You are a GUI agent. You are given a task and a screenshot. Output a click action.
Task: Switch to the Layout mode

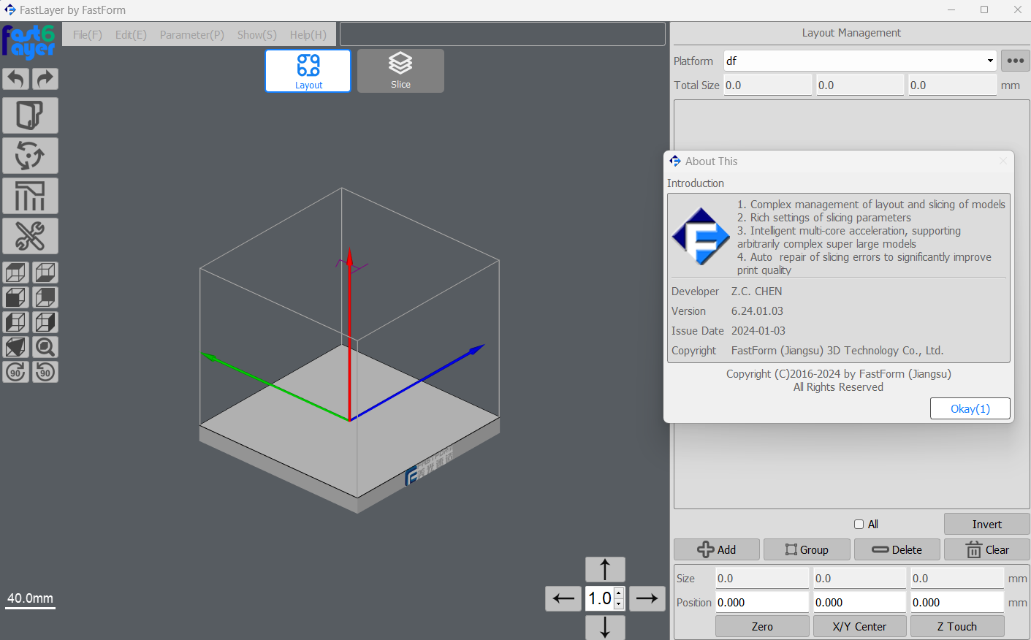308,71
